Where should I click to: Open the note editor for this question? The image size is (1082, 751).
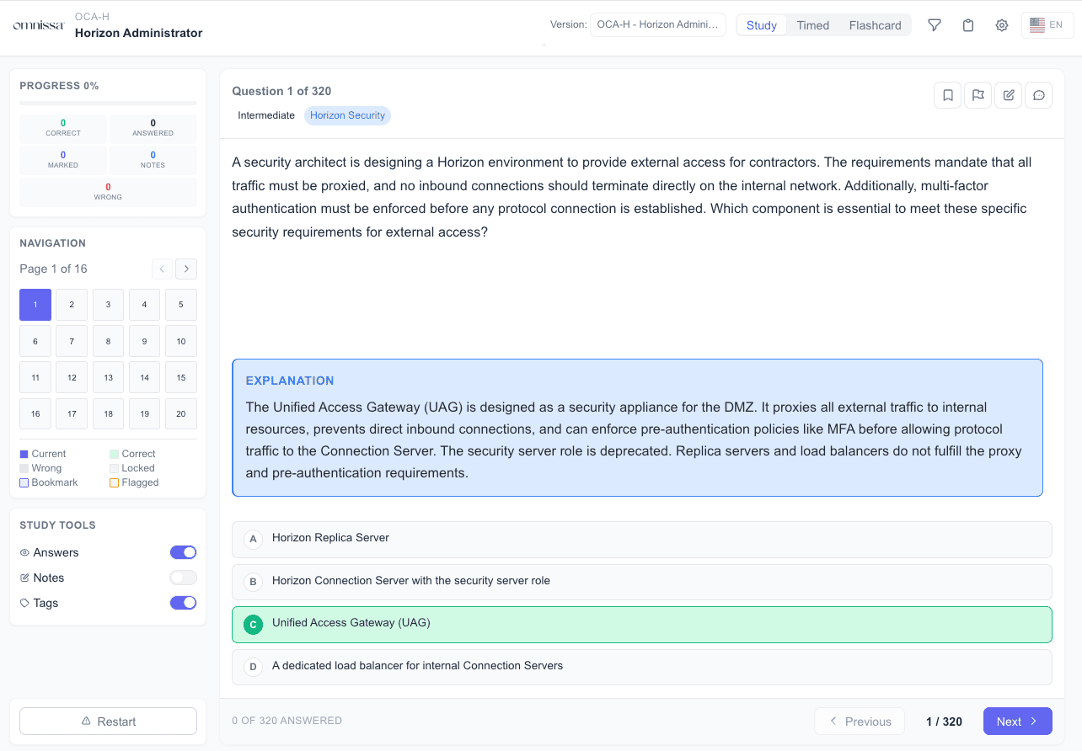1008,95
